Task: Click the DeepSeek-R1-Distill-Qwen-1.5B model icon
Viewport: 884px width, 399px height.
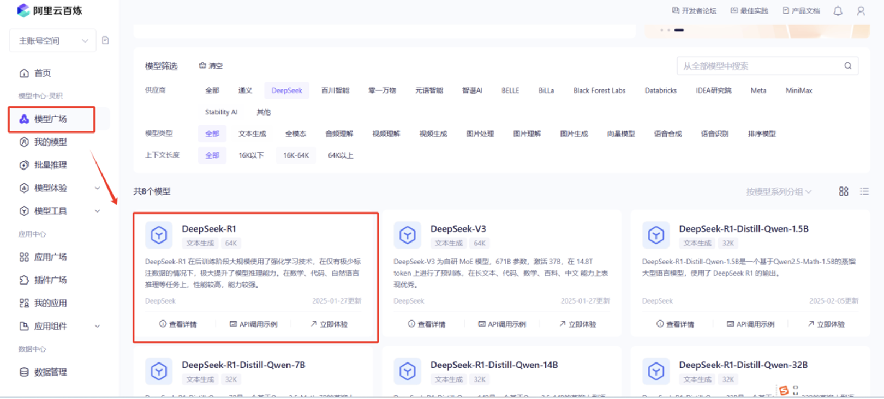Action: [x=656, y=235]
